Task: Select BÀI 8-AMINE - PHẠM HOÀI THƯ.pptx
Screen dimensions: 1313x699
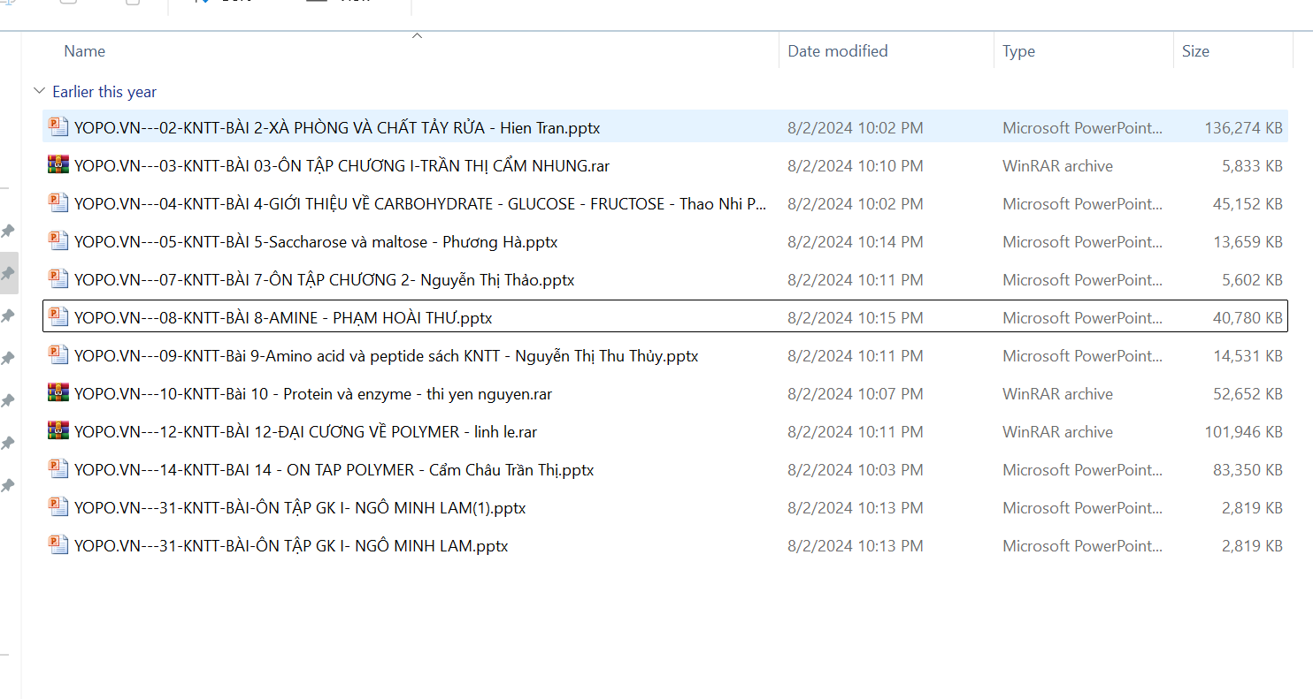Action: coord(283,318)
